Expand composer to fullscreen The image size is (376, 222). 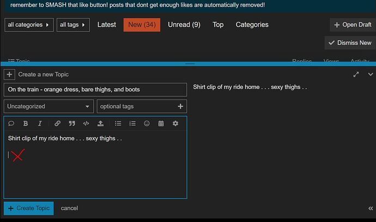pyautogui.click(x=356, y=75)
